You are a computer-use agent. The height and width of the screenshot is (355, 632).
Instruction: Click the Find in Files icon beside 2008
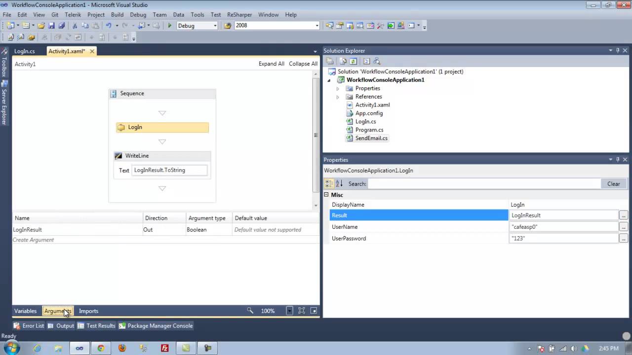click(x=228, y=26)
